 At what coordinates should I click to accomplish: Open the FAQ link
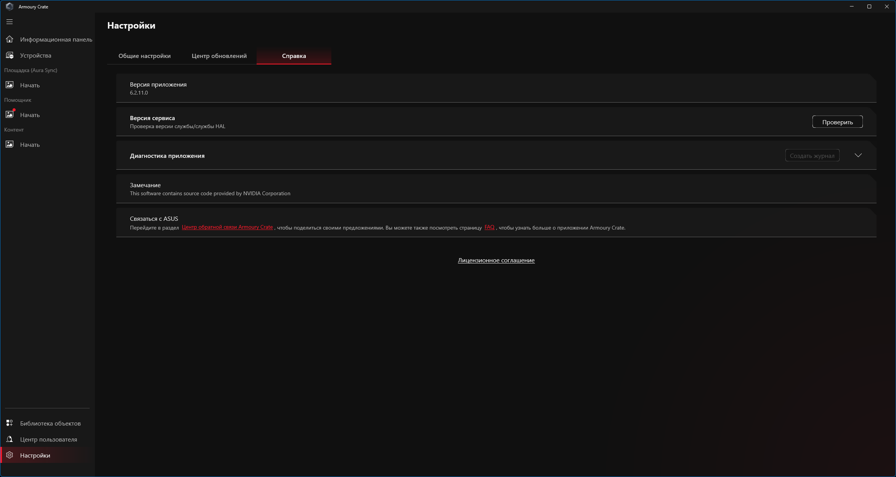point(490,227)
